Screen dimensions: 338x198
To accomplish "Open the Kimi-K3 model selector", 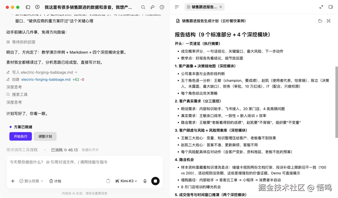I will (126, 181).
